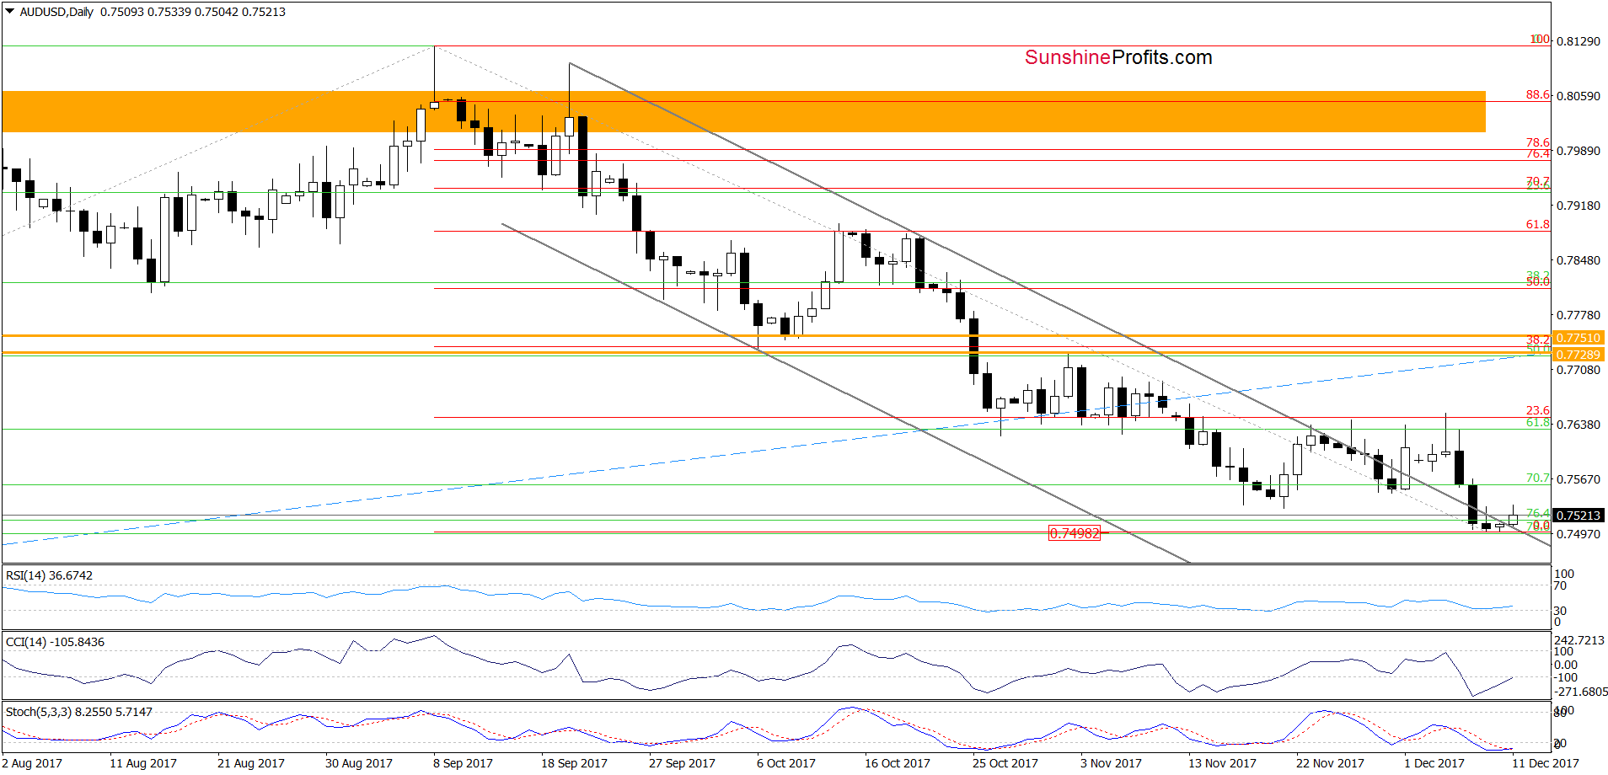1608x775 pixels.
Task: Click the 0.81290 price axis value
Action: click(1579, 41)
